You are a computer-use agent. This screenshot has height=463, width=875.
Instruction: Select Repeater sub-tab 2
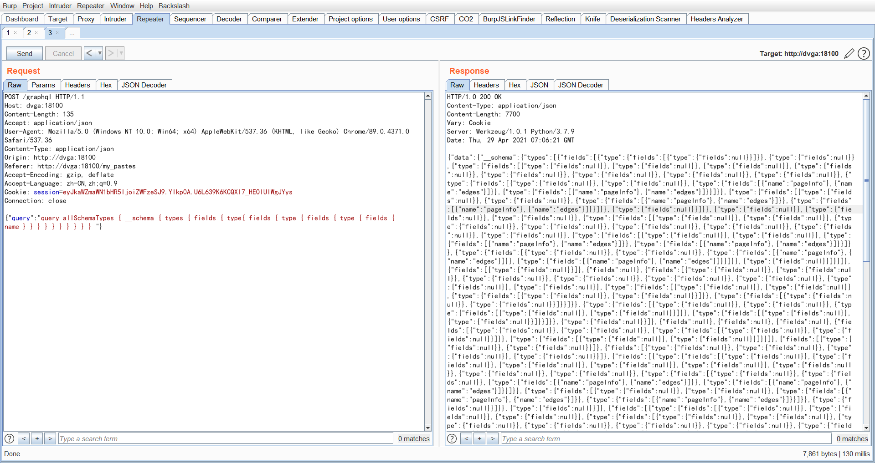pyautogui.click(x=29, y=33)
